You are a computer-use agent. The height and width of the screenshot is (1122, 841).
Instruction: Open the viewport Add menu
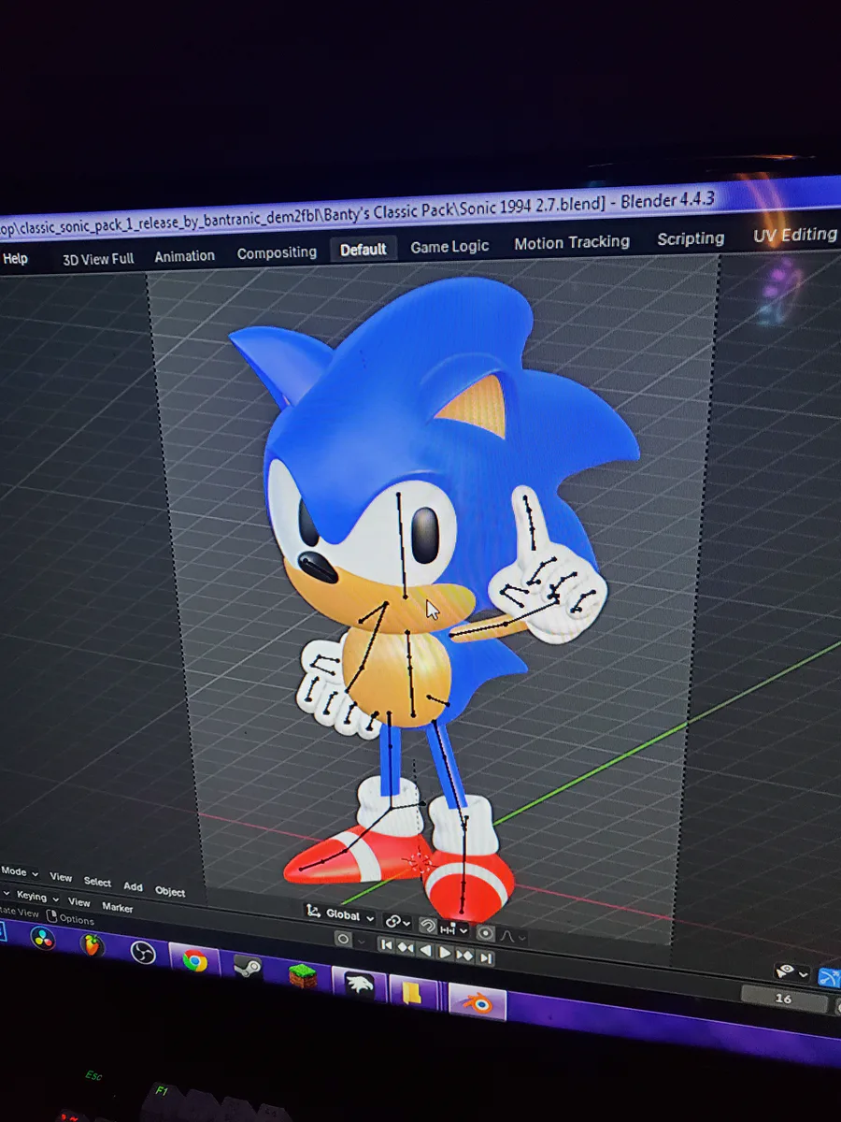(133, 886)
